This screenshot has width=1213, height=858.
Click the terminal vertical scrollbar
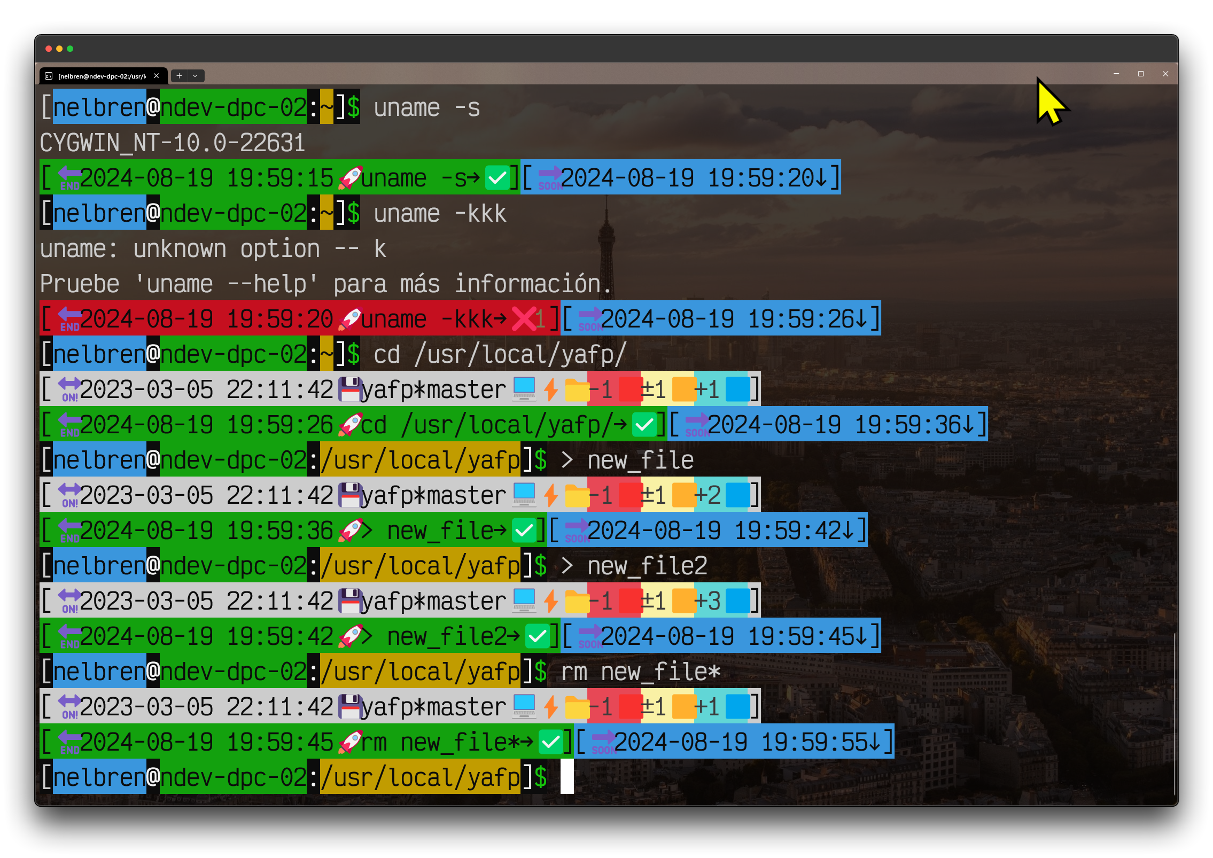coord(1175,713)
